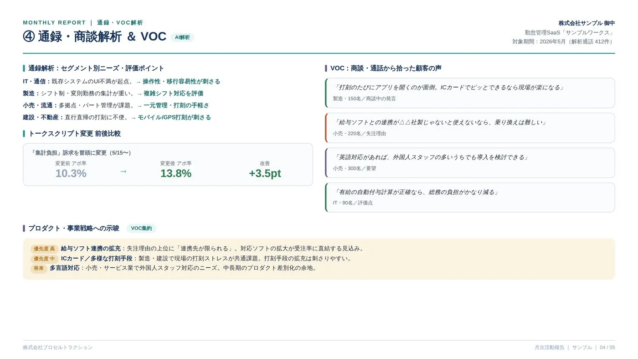Click the VOC：商談・通話から拾った顧客の声 heading
This screenshot has width=638, height=359.
point(386,68)
